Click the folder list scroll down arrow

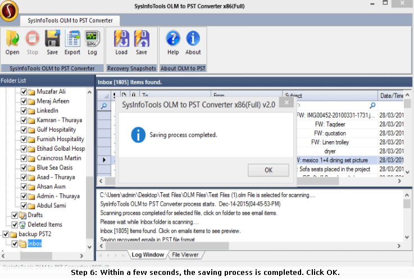(x=89, y=247)
